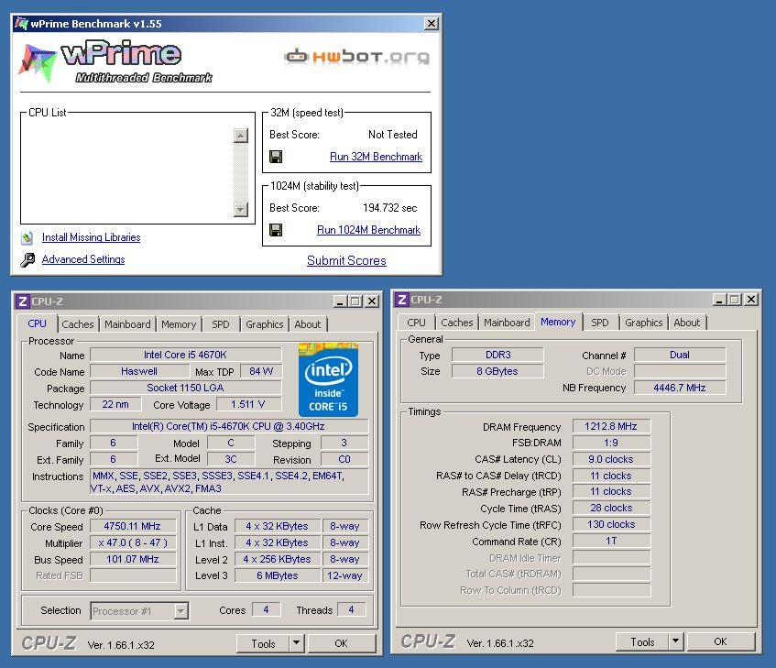This screenshot has height=668, width=776.
Task: Switch to Mainboard tab in right CPU-Z window
Action: pos(507,323)
